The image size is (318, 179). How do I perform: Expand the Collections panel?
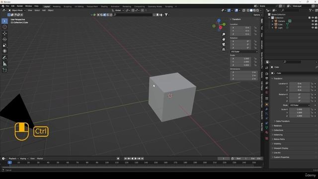pos(278,130)
